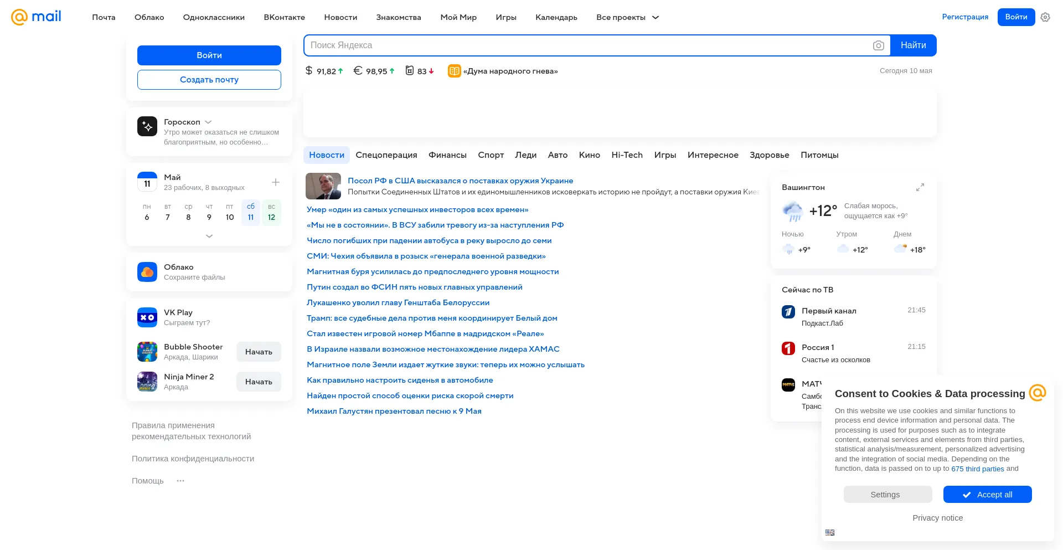Switch to the Спорт tab
Image resolution: width=1063 pixels, height=550 pixels.
pyautogui.click(x=491, y=155)
